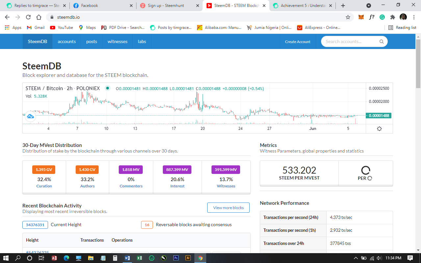The height and width of the screenshot is (263, 421).
Task: Open the Windows notification center
Action: [x=410, y=258]
